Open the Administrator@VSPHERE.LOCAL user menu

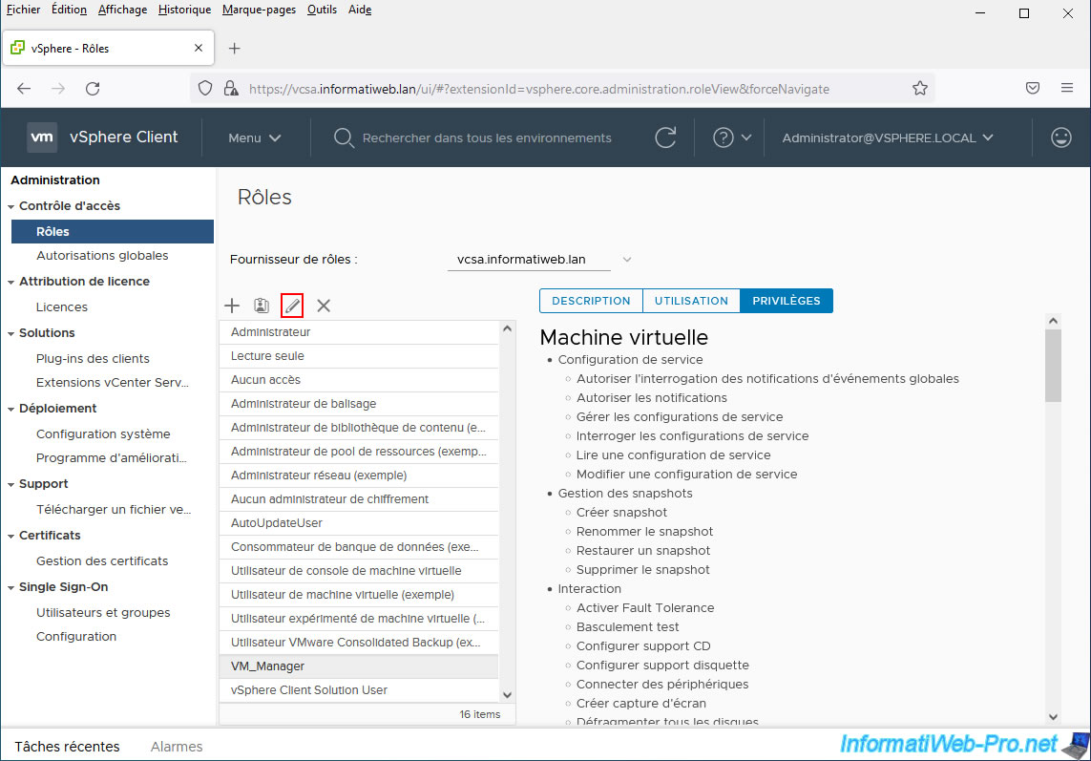pos(887,137)
